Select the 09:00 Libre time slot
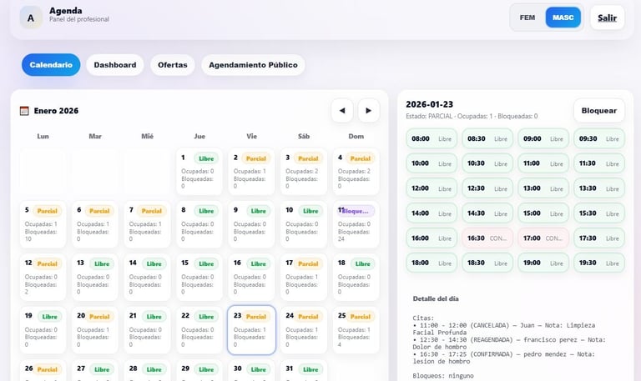641x381 pixels. point(543,138)
